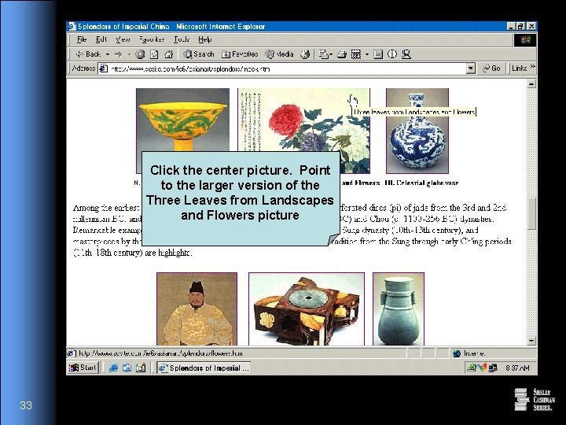
Task: Click the center peony flowers picture
Action: click(304, 120)
